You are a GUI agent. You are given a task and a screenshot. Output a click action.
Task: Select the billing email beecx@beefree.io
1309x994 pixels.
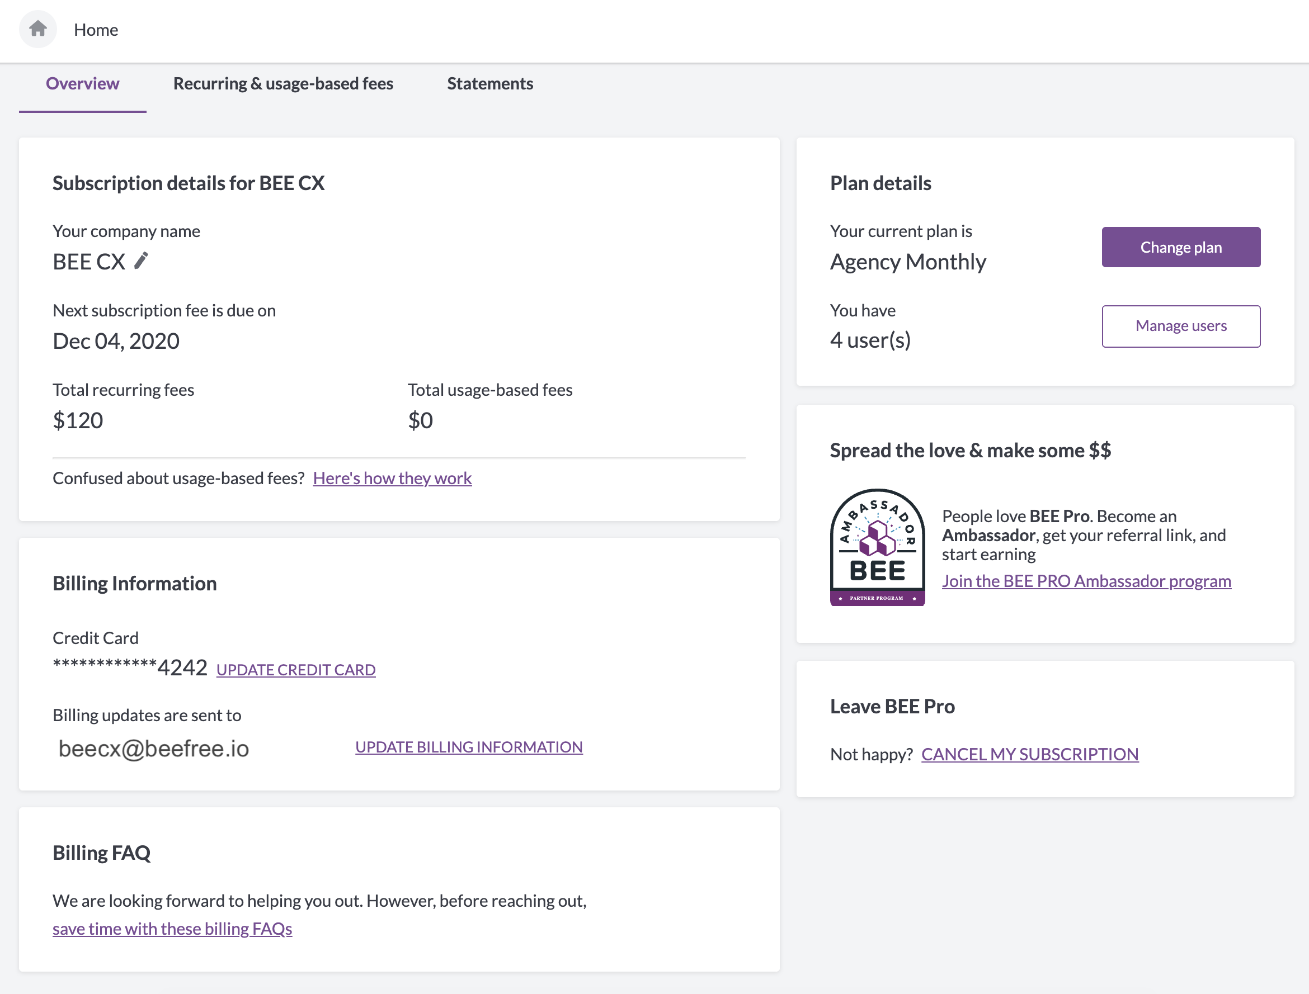154,749
